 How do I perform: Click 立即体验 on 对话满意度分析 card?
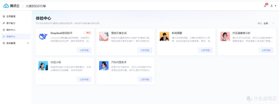[266, 50]
